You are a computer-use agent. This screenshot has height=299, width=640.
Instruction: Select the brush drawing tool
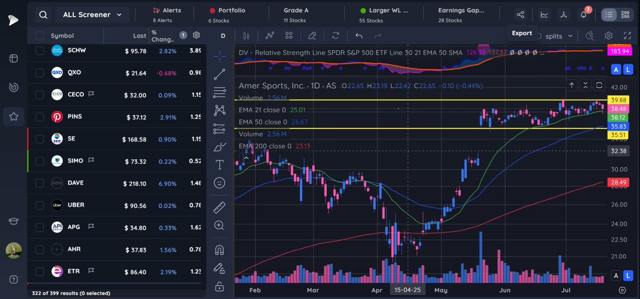coord(219,147)
